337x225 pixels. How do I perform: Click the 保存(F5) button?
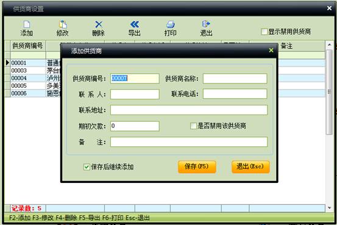coord(197,166)
